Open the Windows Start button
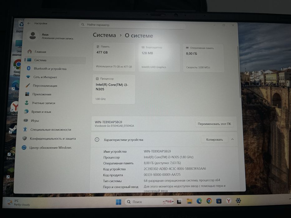The width and height of the screenshot is (291, 218). 119,202
